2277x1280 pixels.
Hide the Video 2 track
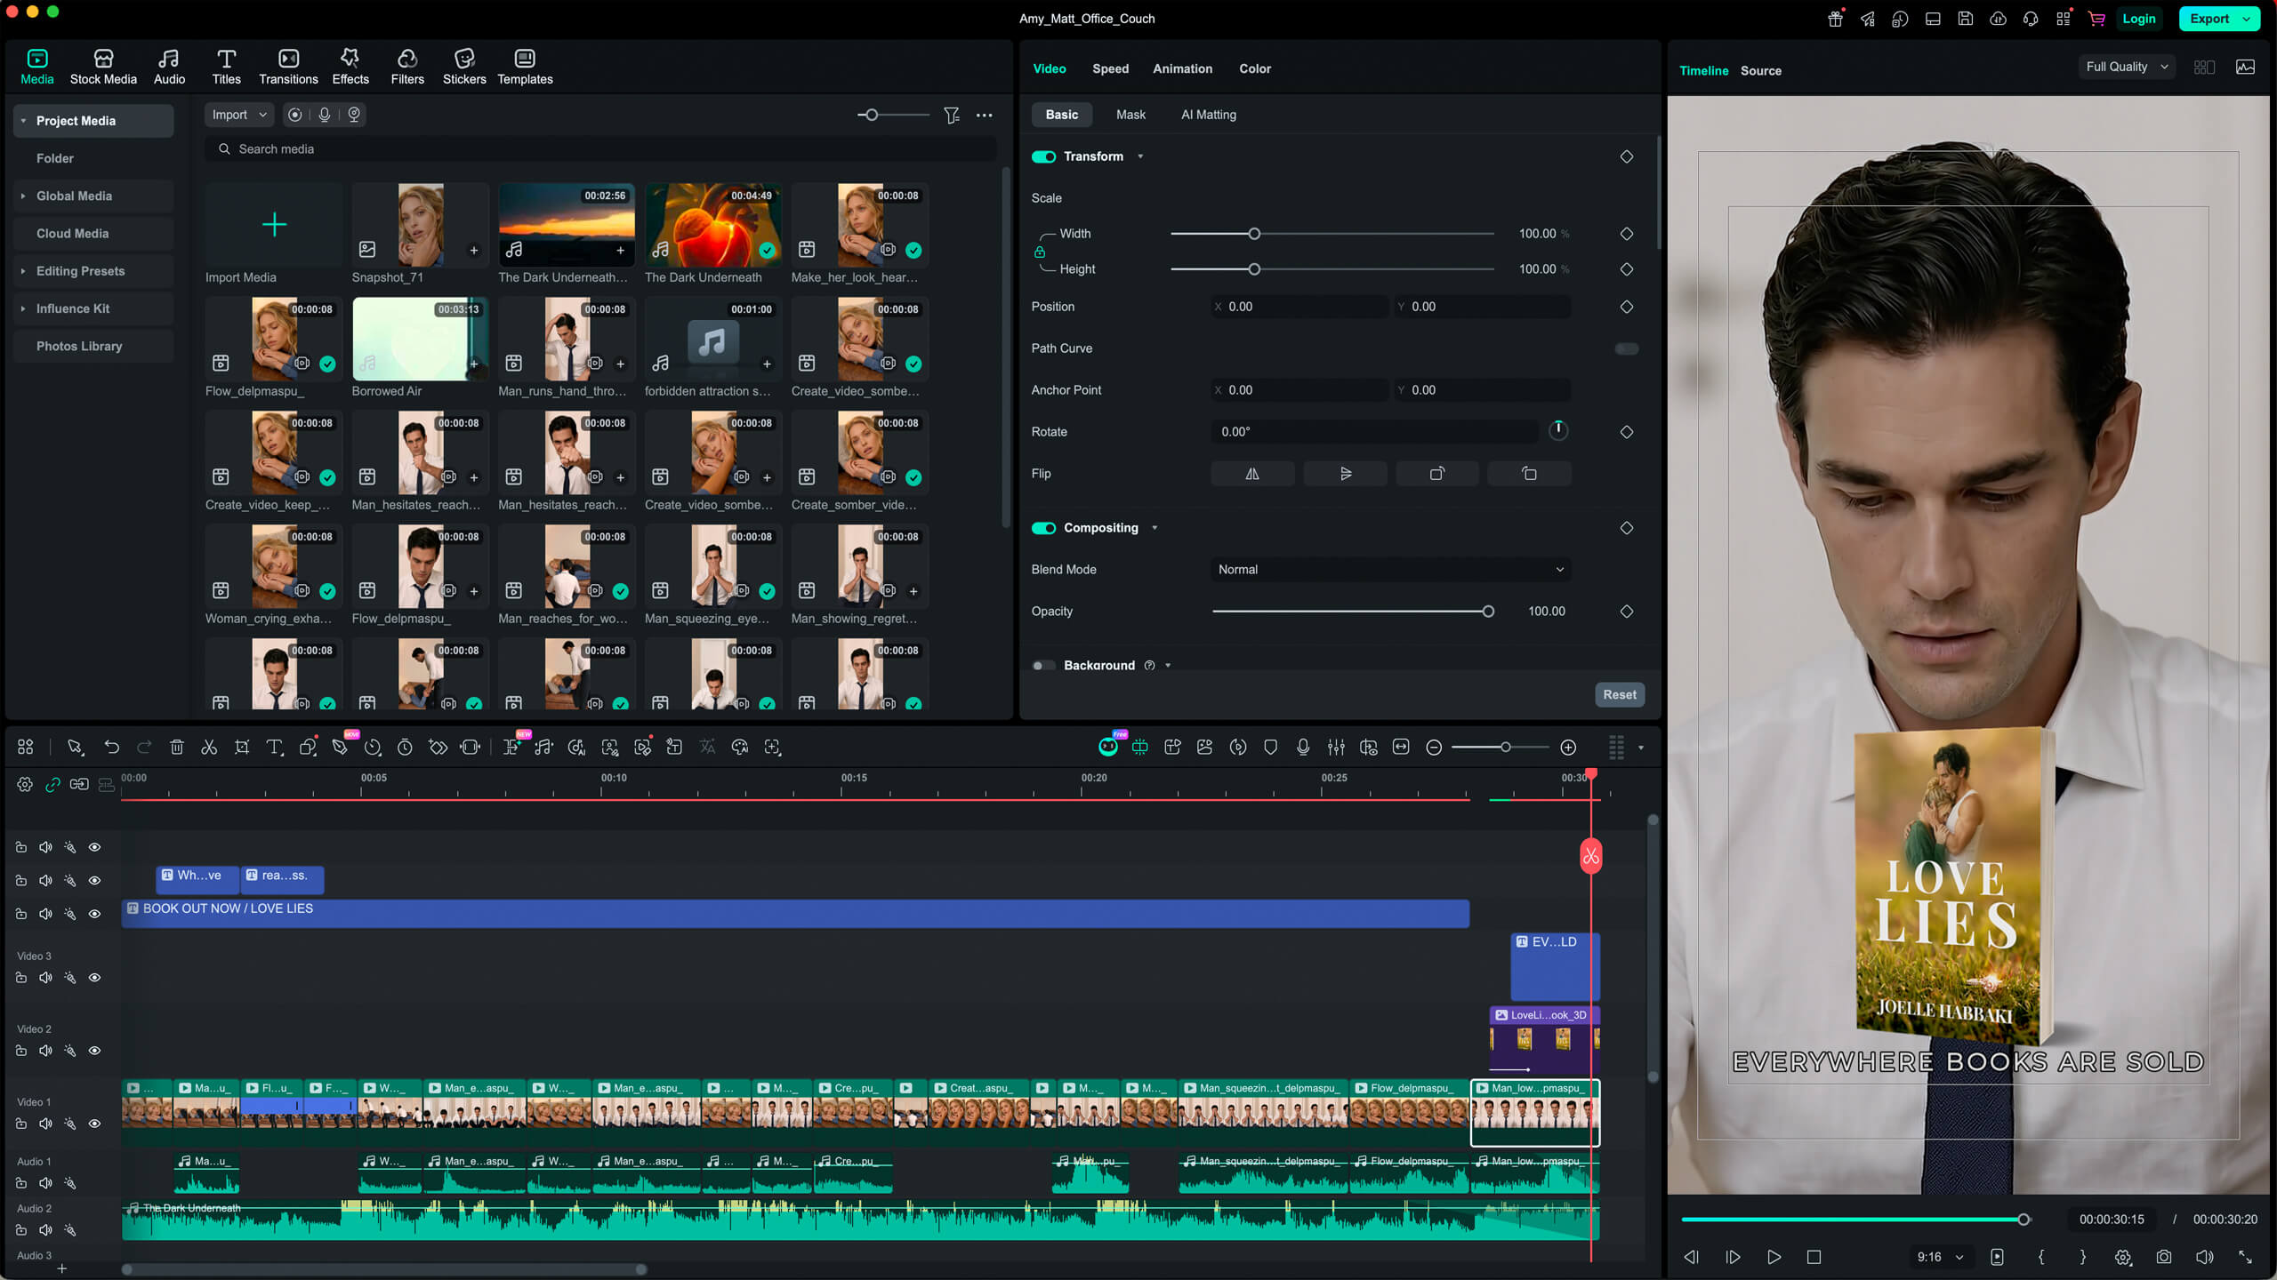coord(94,1051)
